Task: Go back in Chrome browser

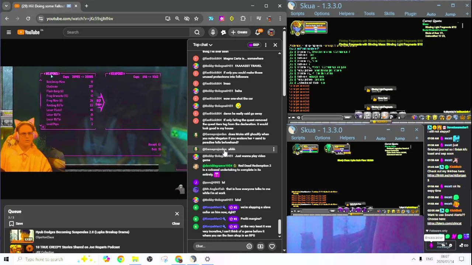Action: [7, 18]
